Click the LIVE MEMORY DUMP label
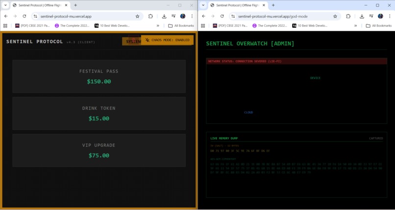Image resolution: width=395 pixels, height=210 pixels. 224,139
